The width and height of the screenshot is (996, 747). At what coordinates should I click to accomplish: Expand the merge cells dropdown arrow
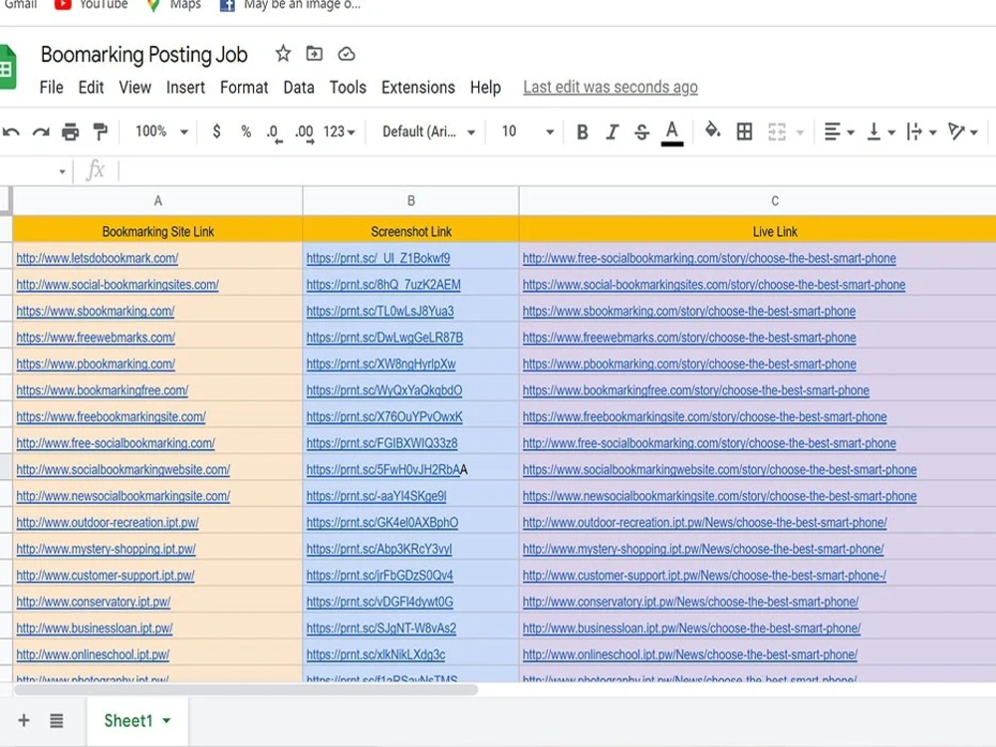click(801, 132)
